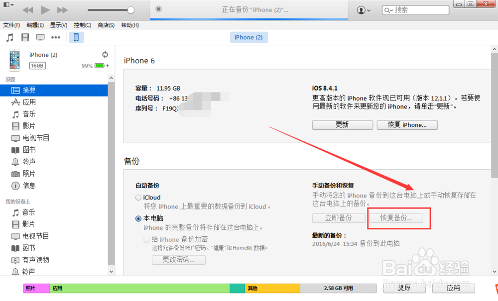498x301 pixels.
Task: Switch to the TV shows library icon
Action: coord(40,37)
